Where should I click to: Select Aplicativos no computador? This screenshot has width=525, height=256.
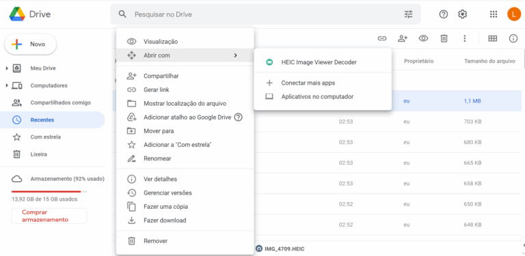tap(323, 96)
